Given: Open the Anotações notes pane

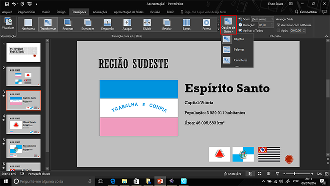Looking at the screenshot, I should click(x=232, y=174).
